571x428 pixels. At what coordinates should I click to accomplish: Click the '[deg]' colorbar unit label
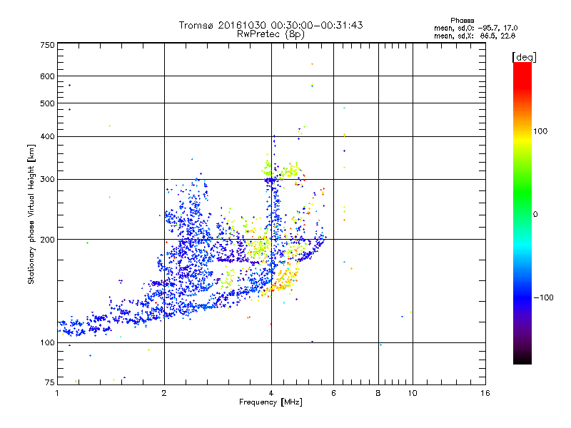click(524, 57)
